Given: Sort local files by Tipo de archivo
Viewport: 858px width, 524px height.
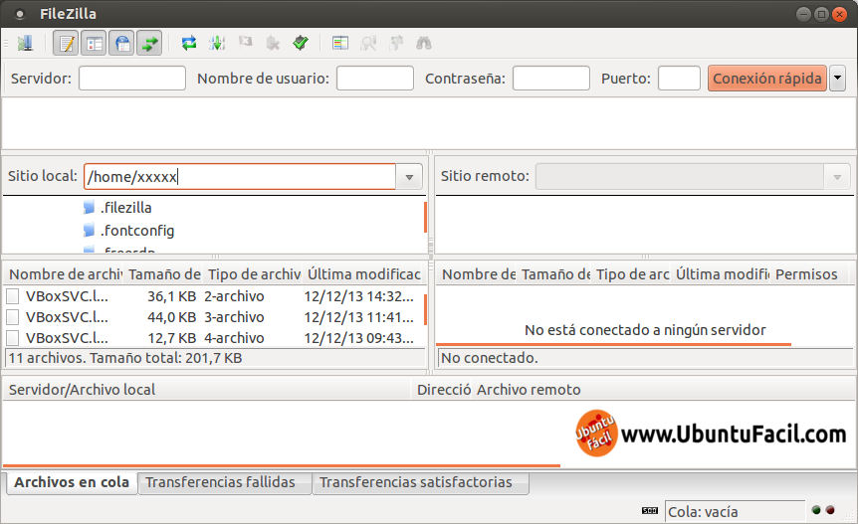Looking at the screenshot, I should [x=254, y=274].
